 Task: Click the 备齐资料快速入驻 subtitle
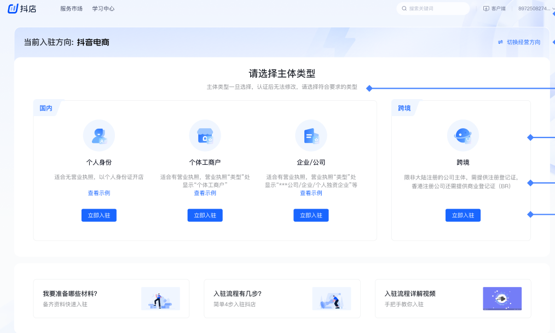pyautogui.click(x=65, y=305)
